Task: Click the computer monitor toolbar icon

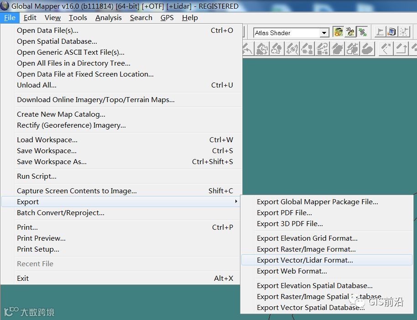Action: [392, 32]
